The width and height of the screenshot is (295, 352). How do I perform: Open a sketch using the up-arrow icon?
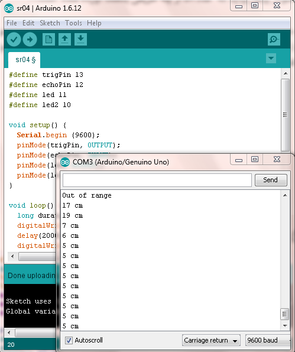[x=64, y=40]
